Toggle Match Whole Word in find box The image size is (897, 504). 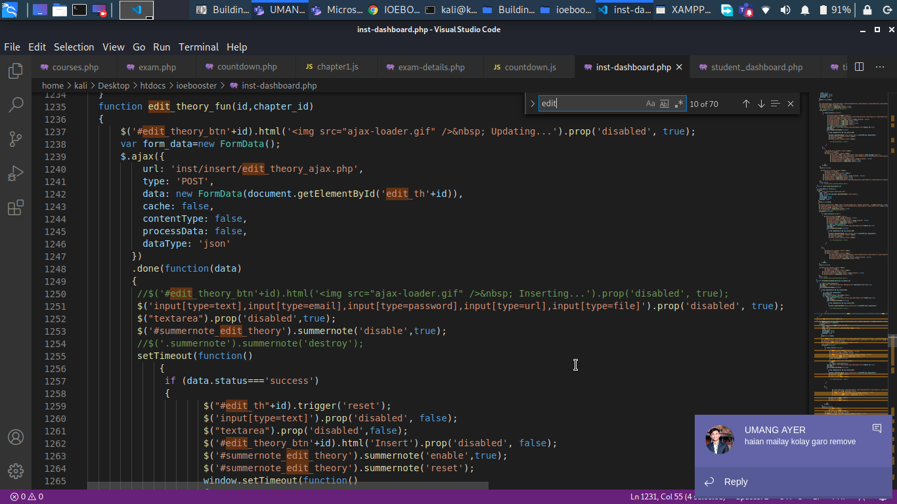(665, 104)
